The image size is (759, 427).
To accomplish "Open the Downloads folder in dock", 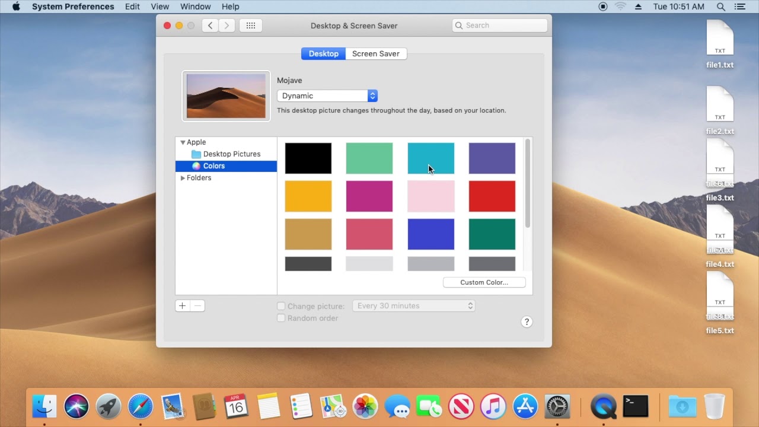I will click(x=683, y=406).
